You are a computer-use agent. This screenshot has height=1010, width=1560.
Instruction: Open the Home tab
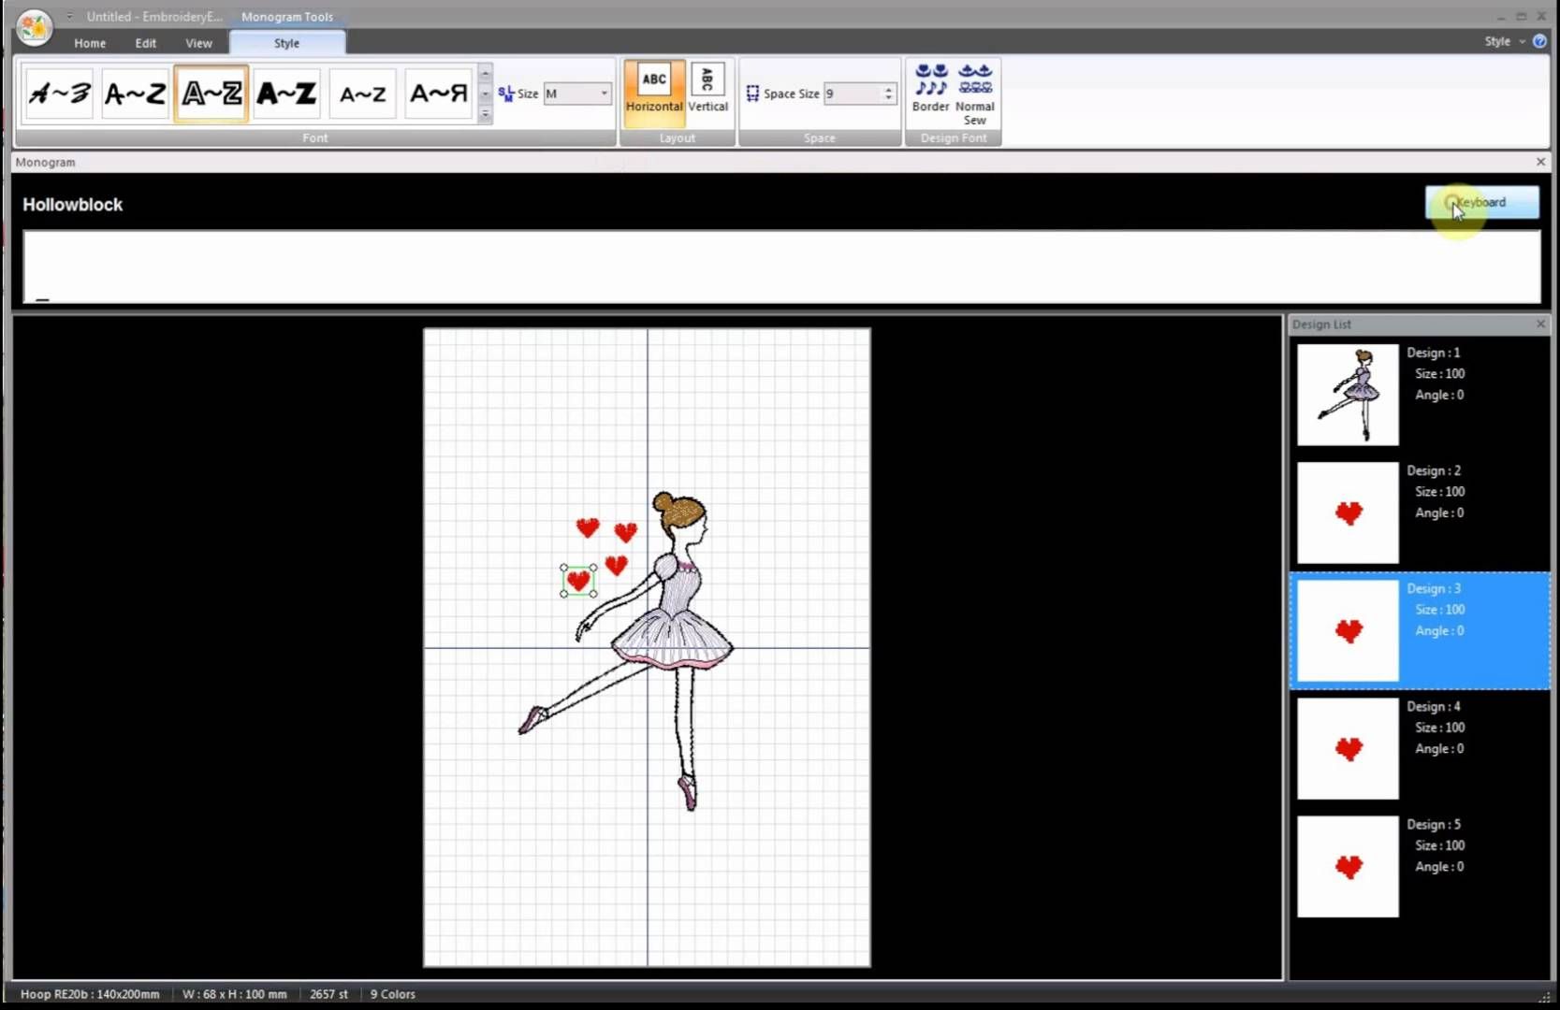click(x=90, y=43)
